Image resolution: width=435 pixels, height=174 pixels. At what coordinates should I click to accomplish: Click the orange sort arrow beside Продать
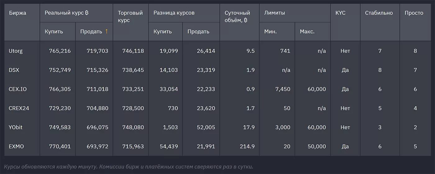coord(107,31)
